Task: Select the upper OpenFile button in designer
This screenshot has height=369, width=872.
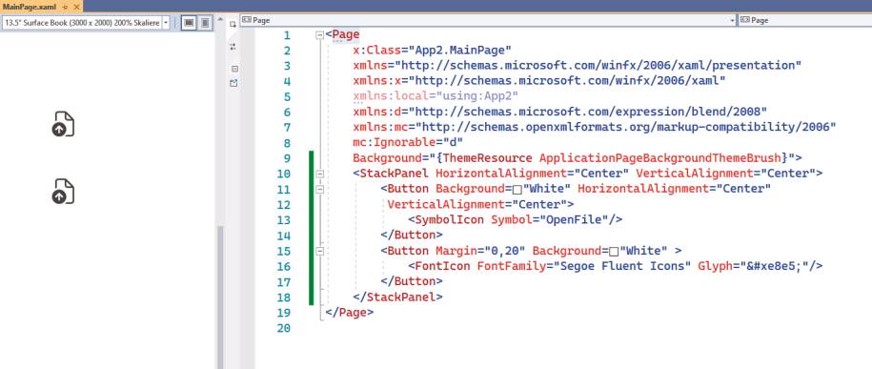Action: point(64,124)
